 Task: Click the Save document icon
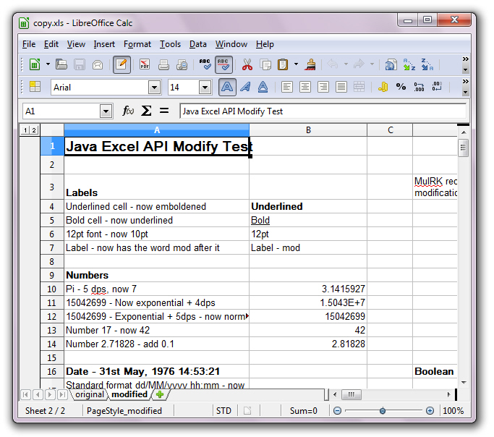[x=80, y=64]
